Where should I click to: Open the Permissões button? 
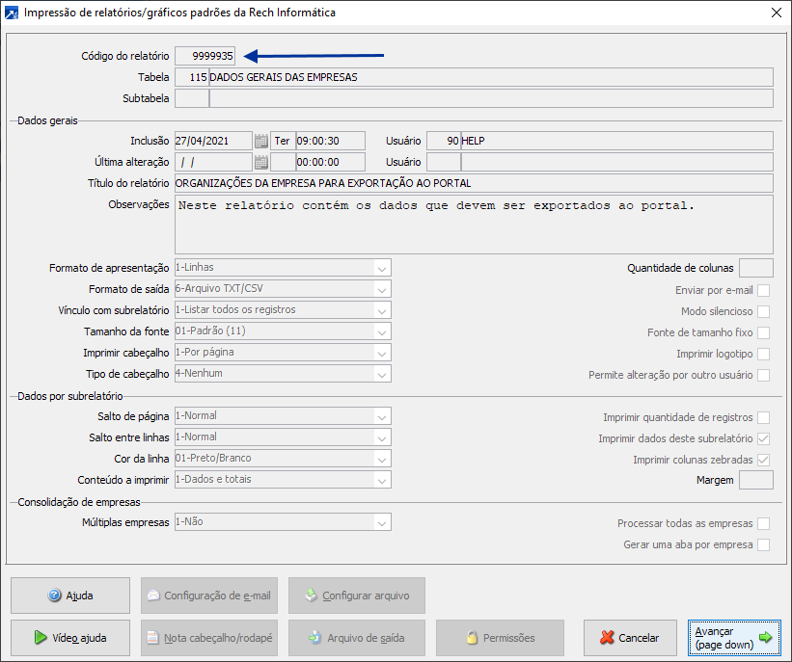[500, 638]
